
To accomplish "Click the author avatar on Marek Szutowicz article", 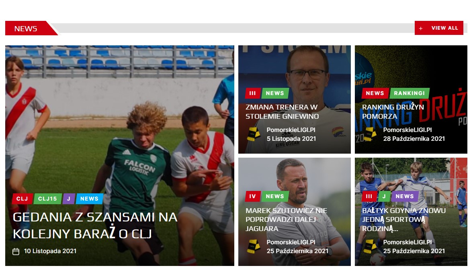I will [254, 247].
